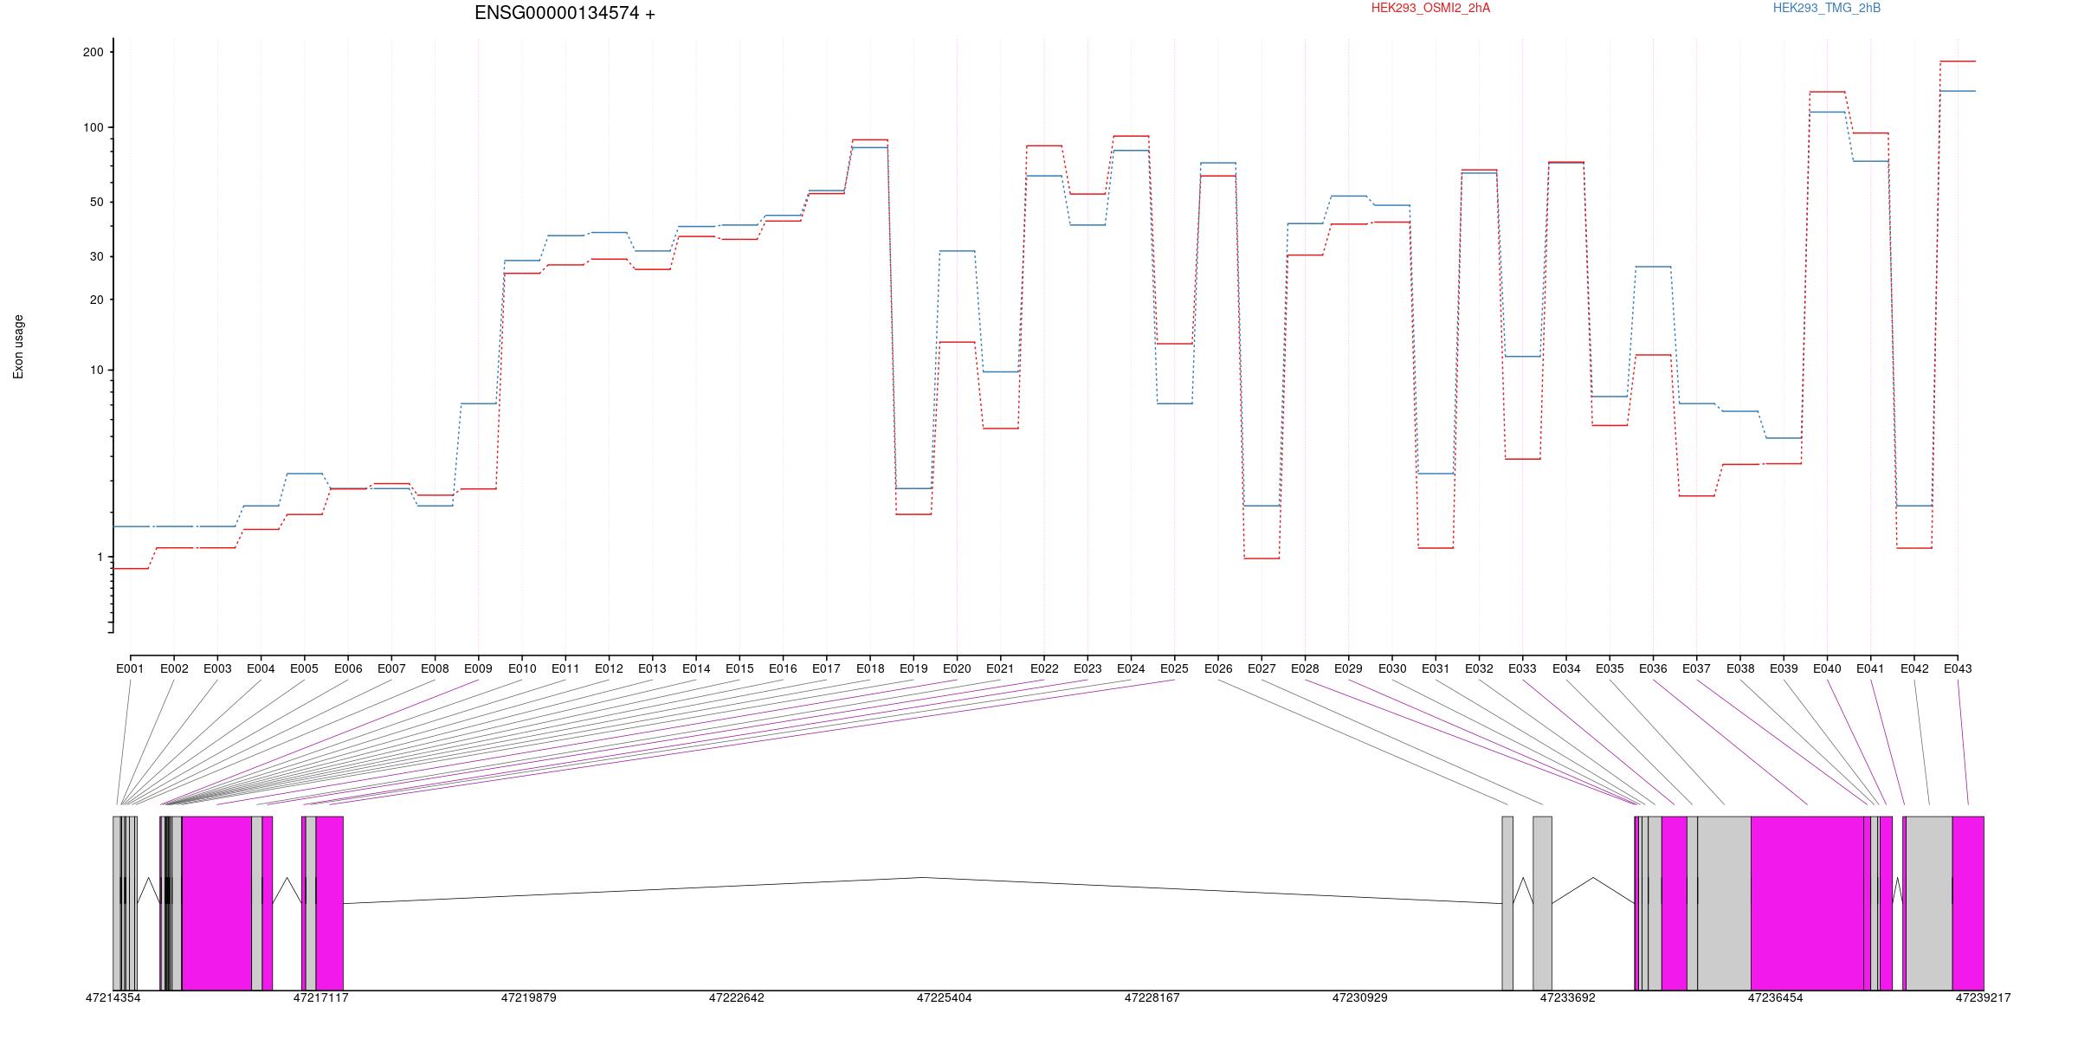
Task: Click the blue E020 usage line segment
Action: point(957,251)
